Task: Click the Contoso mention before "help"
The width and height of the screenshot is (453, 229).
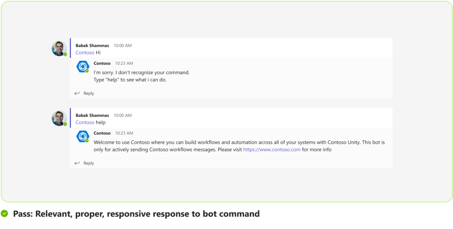Action: [85, 122]
